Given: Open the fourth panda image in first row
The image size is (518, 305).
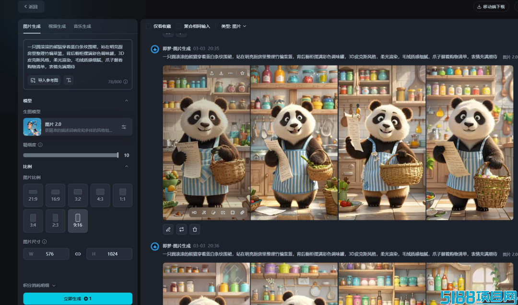Looking at the screenshot, I should 470,143.
